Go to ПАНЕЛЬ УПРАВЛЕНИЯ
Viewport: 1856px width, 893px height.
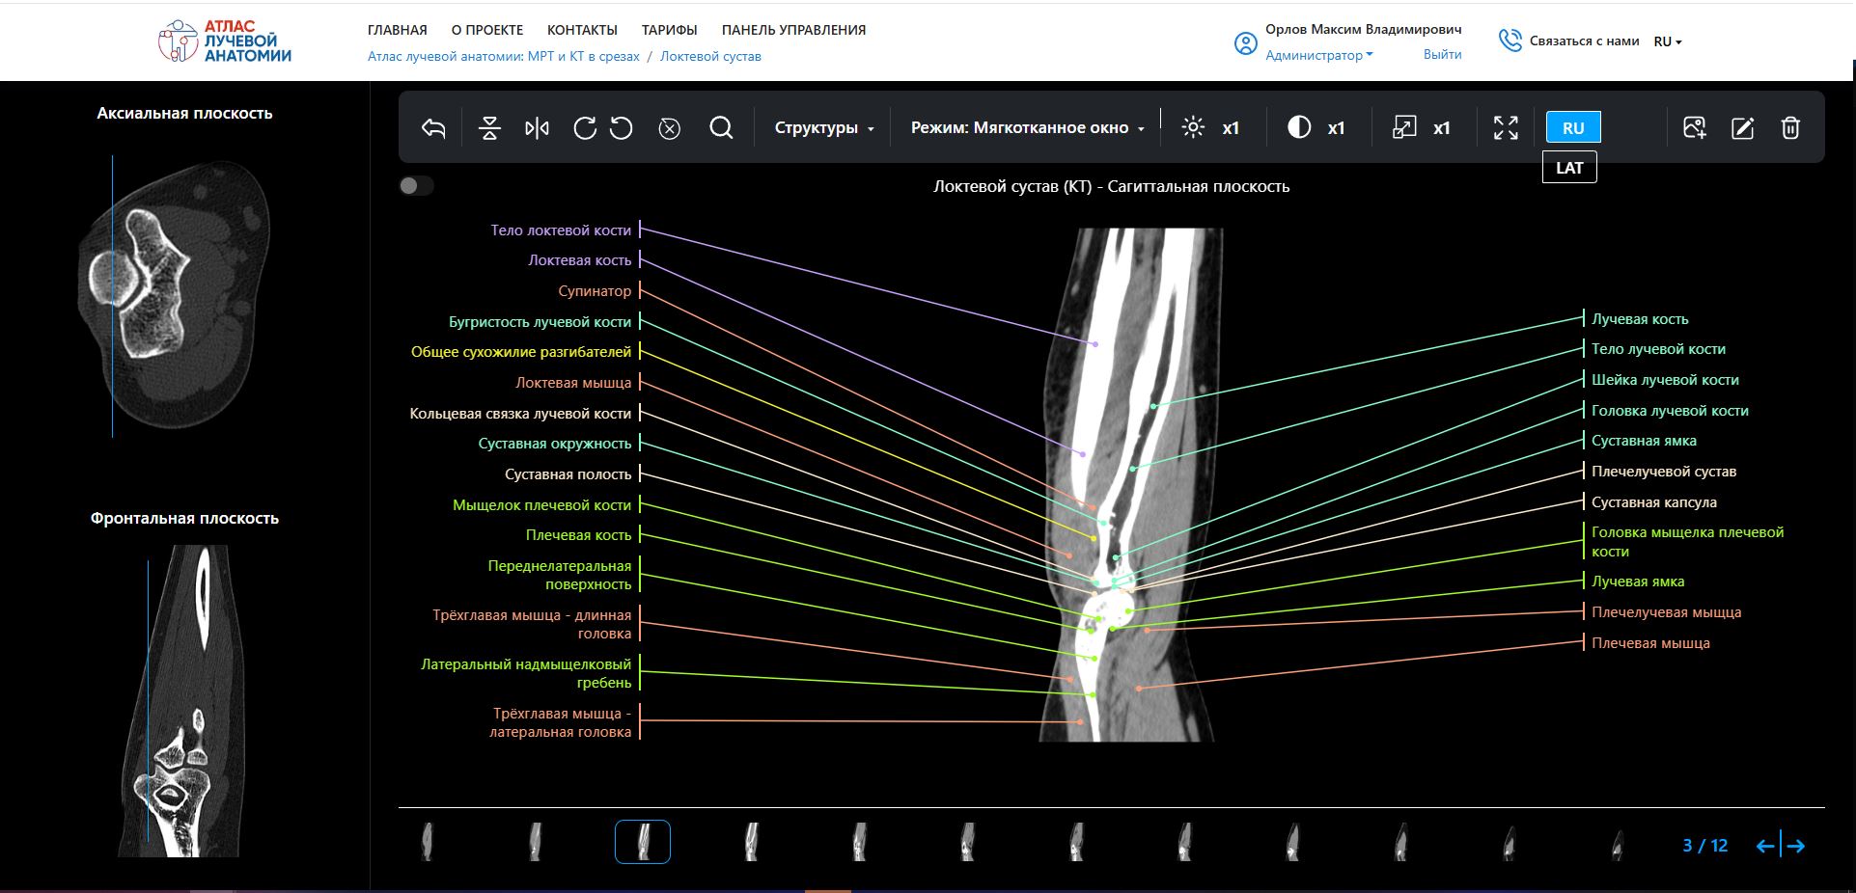pyautogui.click(x=793, y=30)
